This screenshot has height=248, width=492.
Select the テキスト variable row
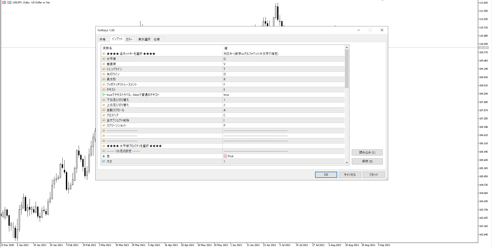162,90
